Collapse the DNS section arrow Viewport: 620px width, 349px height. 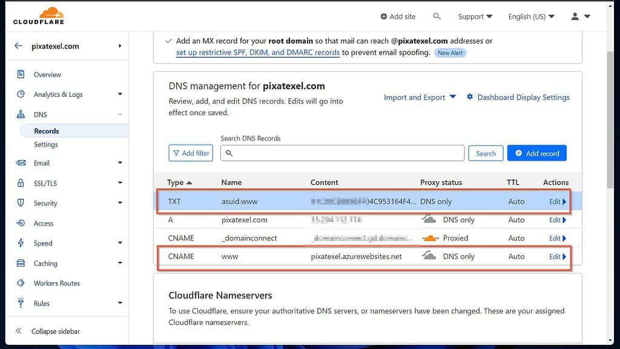coord(120,115)
